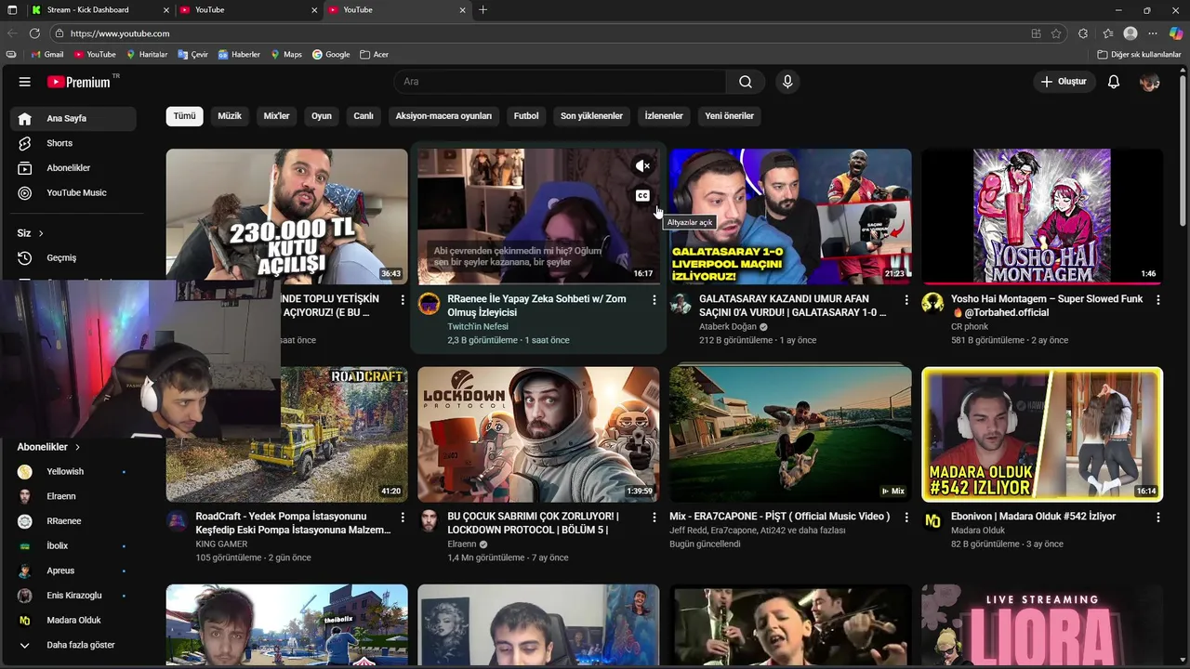Open Geçmiş history in sidebar
This screenshot has width=1190, height=669.
(73, 258)
